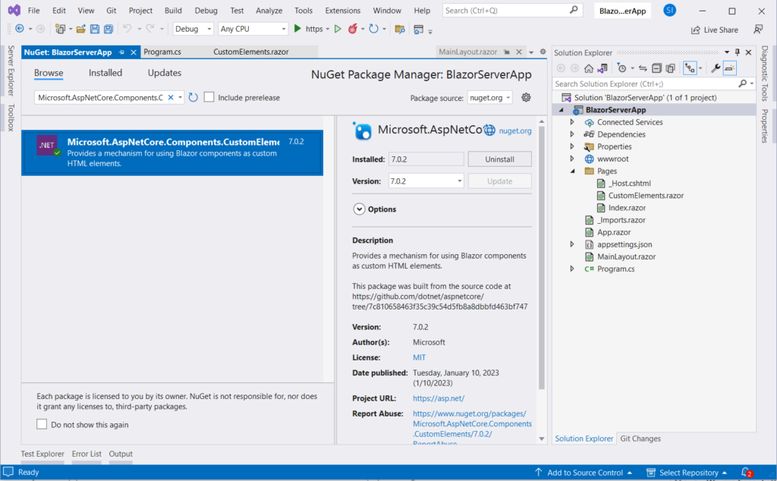The width and height of the screenshot is (777, 481).
Task: Open the Extensions menu
Action: coord(342,11)
